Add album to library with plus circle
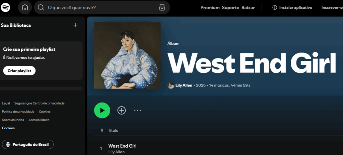 pos(122,111)
